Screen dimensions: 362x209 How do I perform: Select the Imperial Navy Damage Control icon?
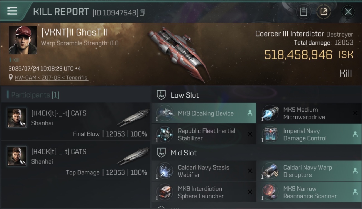coord(270,134)
